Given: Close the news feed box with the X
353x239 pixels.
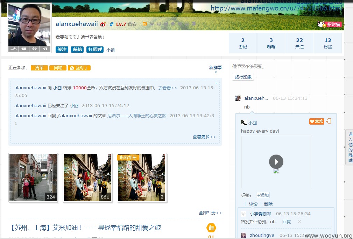Looking at the screenshot, I should [217, 83].
